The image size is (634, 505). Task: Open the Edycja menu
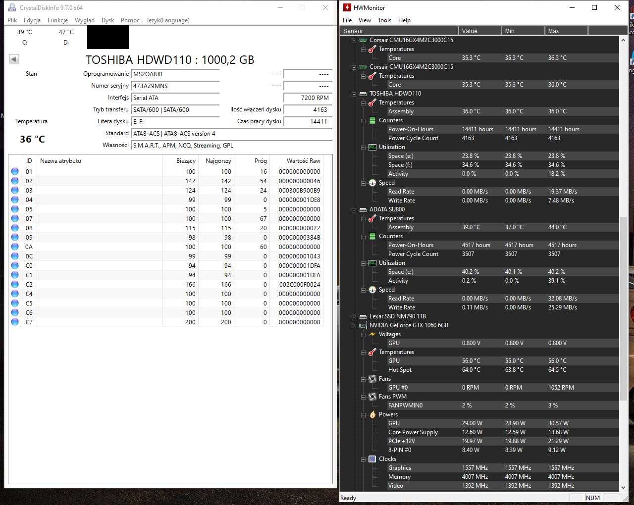pos(32,20)
